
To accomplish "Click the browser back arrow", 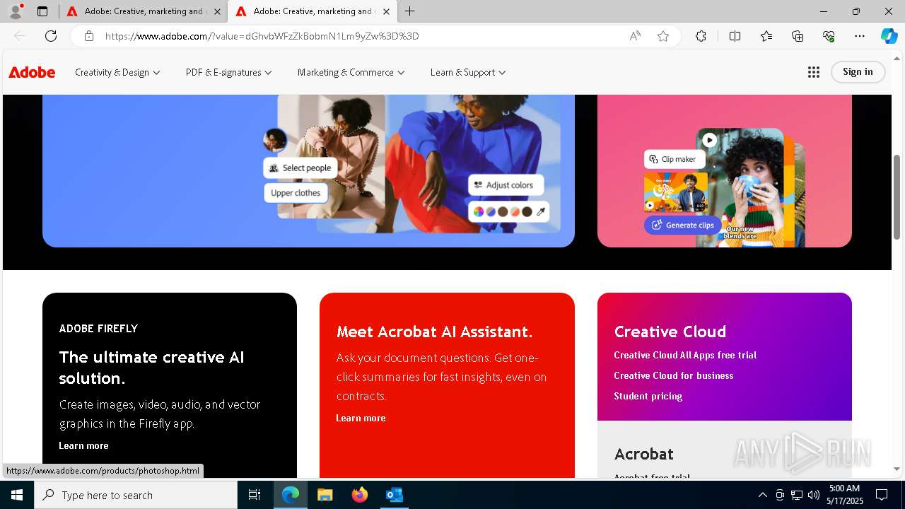I will [20, 36].
